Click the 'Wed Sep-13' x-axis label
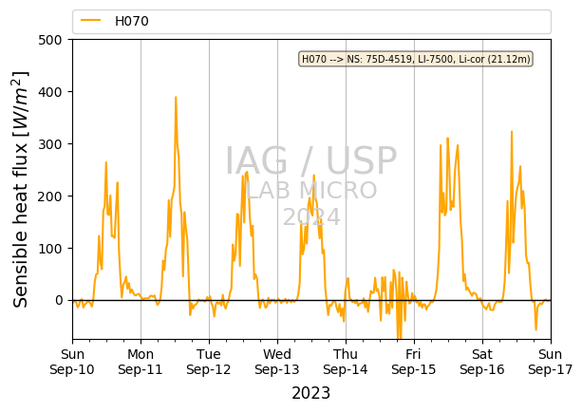582x412 pixels. 277,362
